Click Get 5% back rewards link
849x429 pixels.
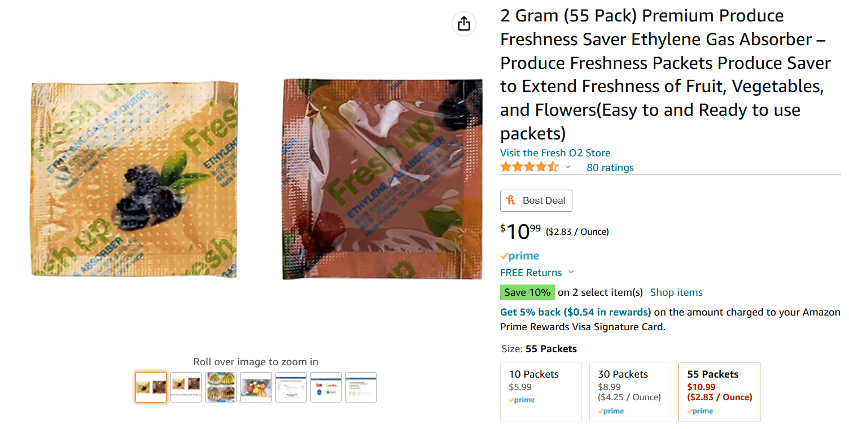pos(576,312)
